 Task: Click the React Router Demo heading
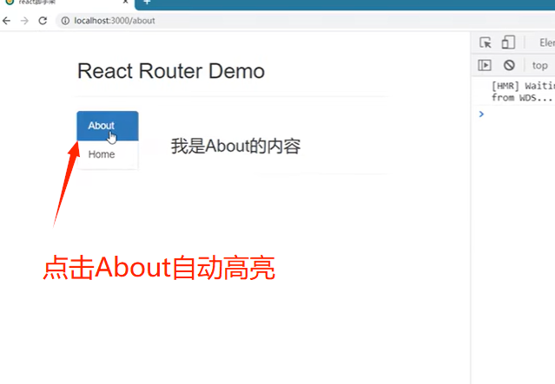171,71
